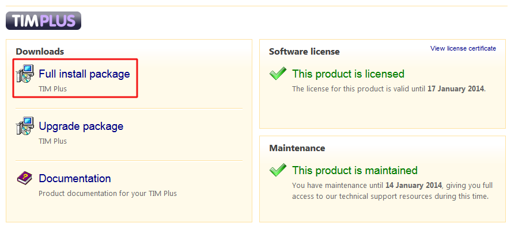
Task: Click the '17 January 2014' license date
Action: [x=456, y=89]
